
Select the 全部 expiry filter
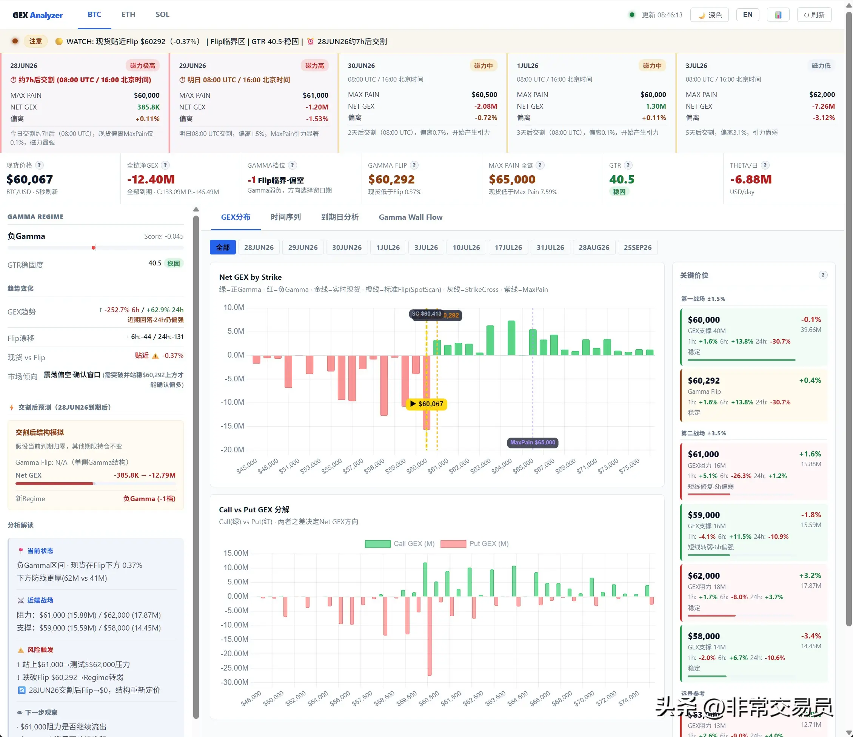pos(223,247)
